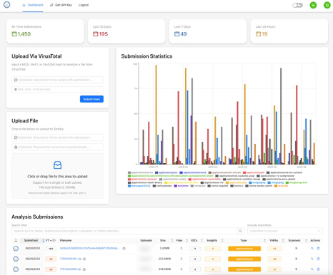Toggle application/zip series in chart legend

pos(237,182)
